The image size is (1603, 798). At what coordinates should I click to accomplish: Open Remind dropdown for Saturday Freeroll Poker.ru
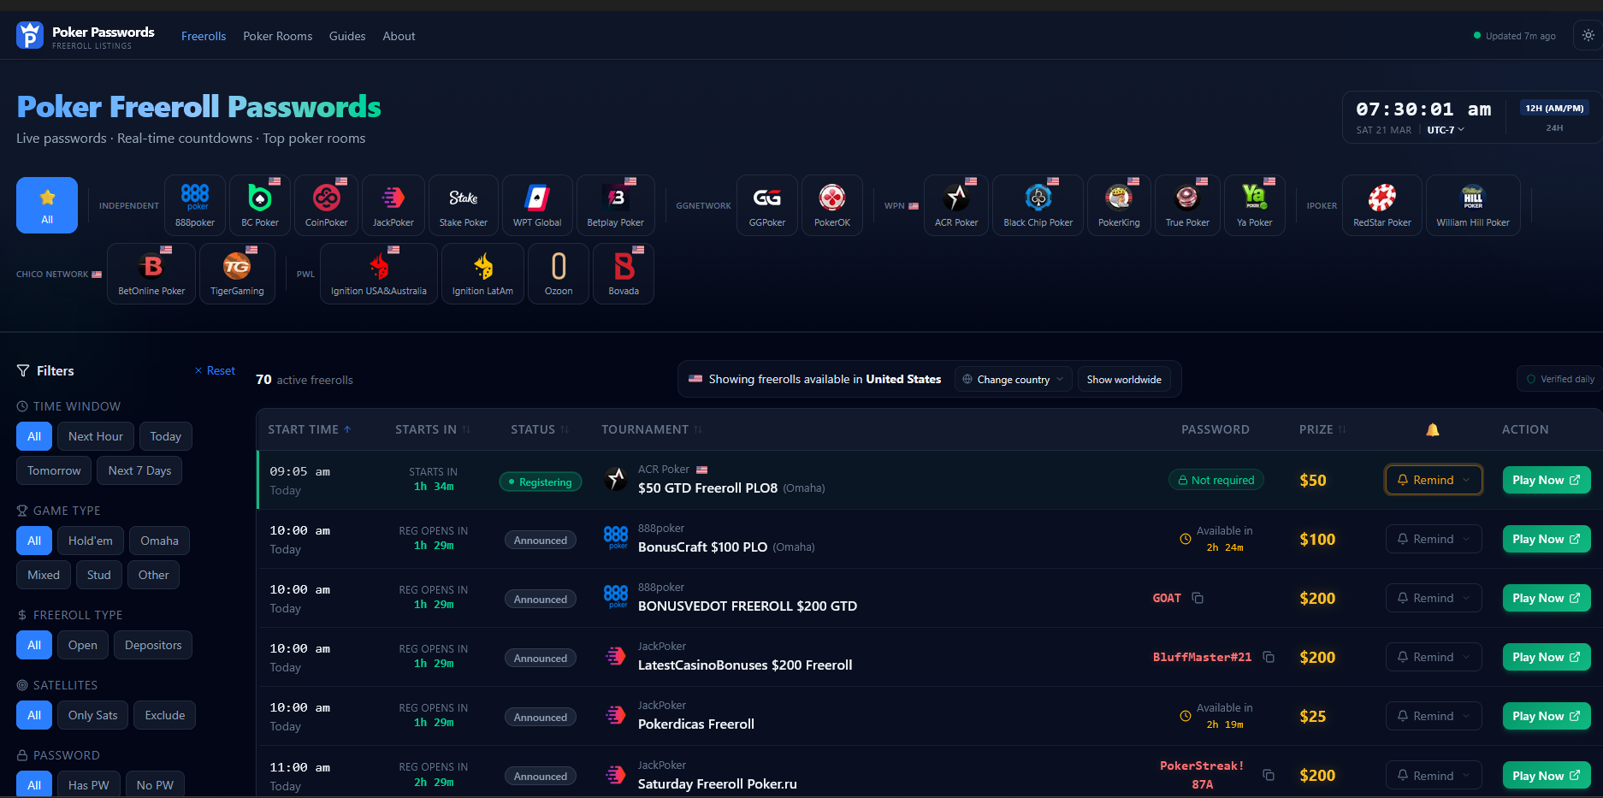click(1434, 775)
